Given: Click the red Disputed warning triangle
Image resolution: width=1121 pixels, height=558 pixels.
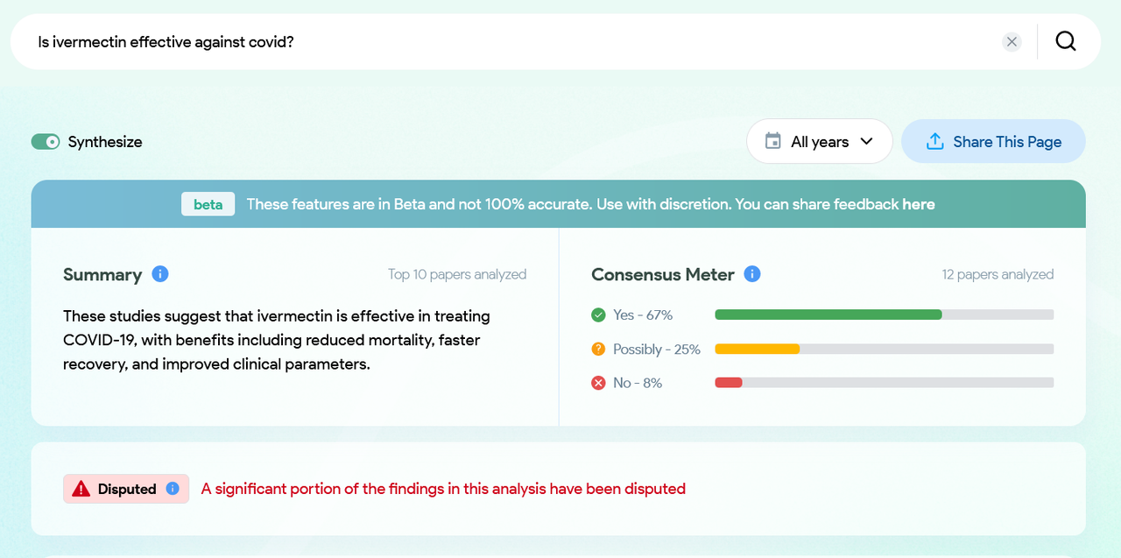Looking at the screenshot, I should 81,489.
